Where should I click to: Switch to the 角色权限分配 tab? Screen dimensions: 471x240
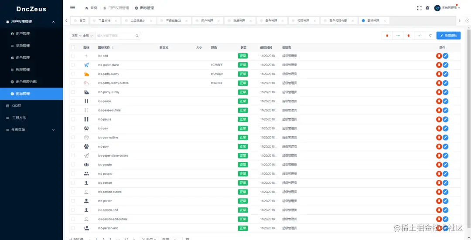[x=338, y=21]
